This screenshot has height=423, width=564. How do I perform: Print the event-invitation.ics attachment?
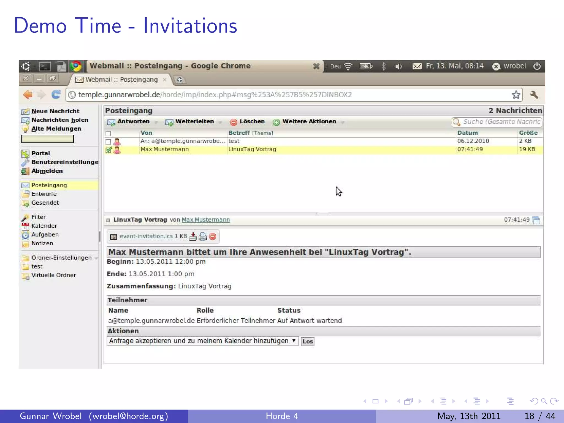click(x=203, y=237)
